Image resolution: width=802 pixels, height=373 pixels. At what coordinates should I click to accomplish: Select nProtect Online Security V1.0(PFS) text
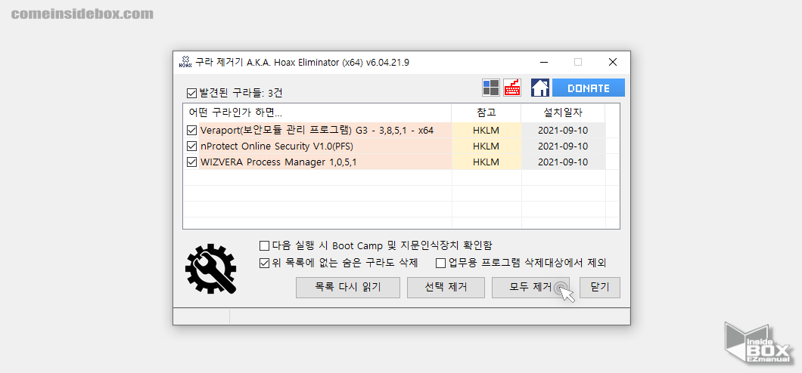click(277, 146)
